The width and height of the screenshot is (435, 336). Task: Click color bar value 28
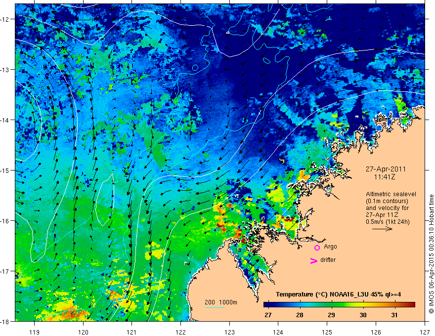click(x=300, y=315)
